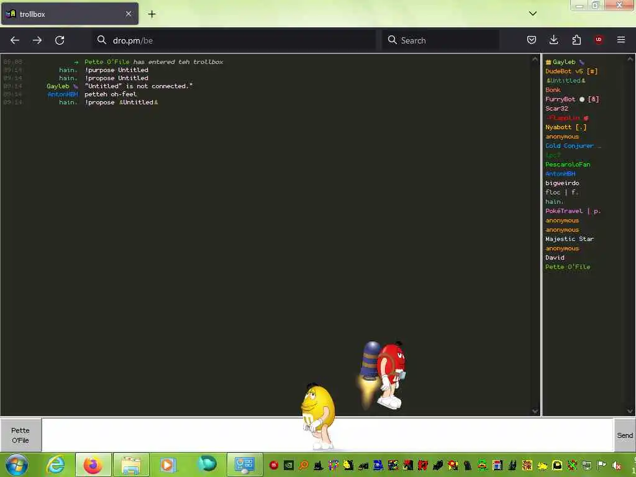Select hain. in the user list

[555, 202]
